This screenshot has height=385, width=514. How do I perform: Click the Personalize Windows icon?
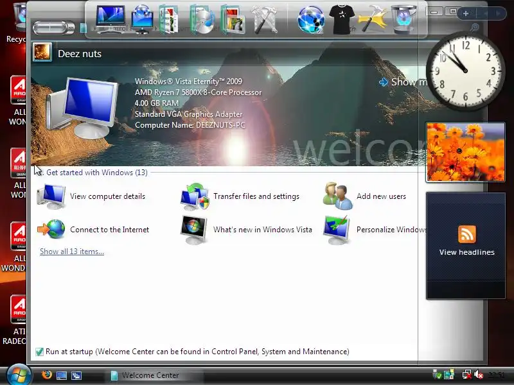tap(337, 230)
